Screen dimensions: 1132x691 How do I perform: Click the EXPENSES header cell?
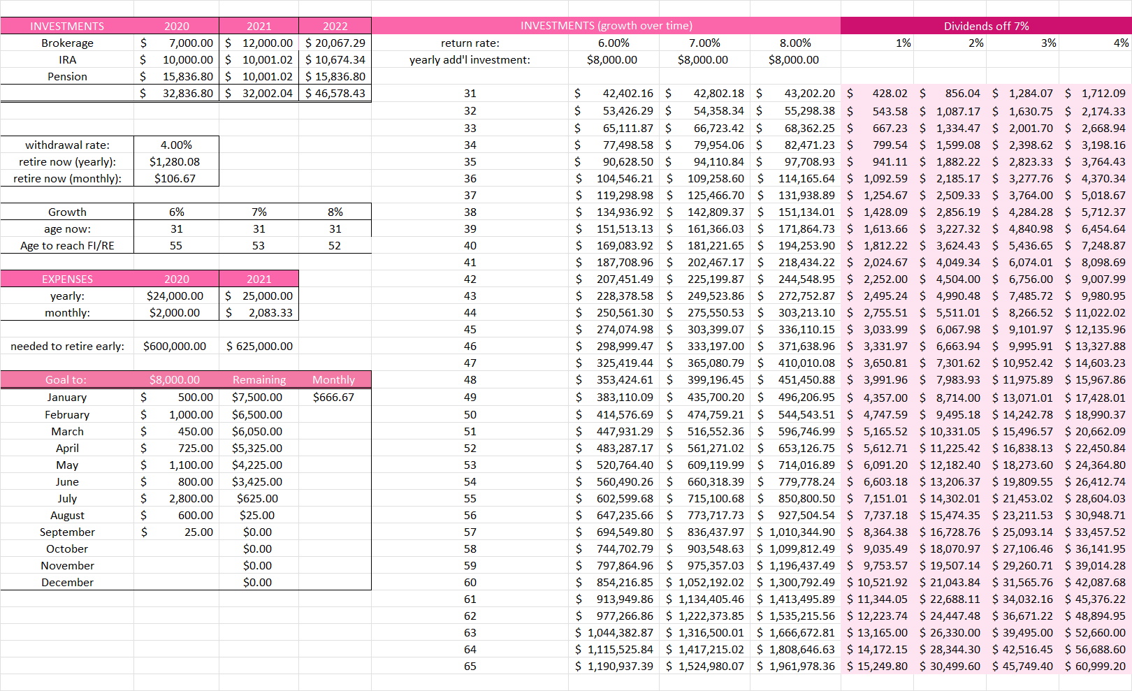click(67, 279)
